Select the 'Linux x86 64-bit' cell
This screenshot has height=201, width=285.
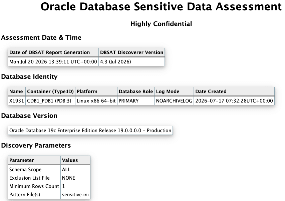pyautogui.click(x=96, y=101)
